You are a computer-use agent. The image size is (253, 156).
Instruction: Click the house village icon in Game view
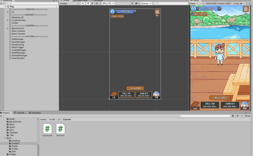pos(244,106)
